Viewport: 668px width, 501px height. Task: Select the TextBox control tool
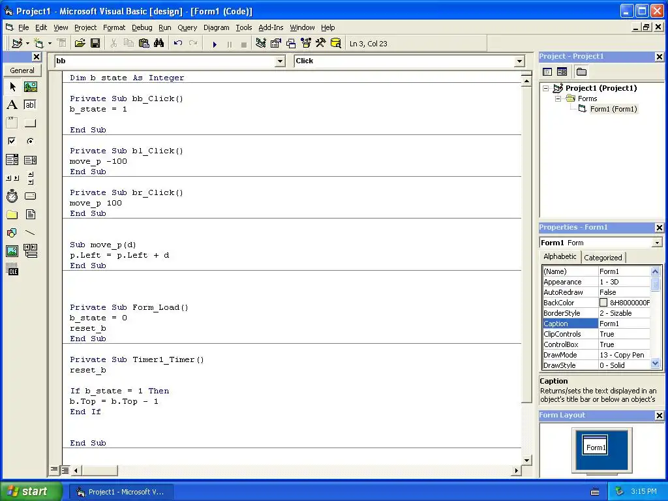30,105
